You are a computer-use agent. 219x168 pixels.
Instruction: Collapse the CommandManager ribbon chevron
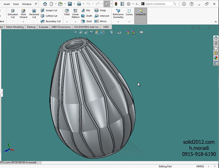point(215,22)
